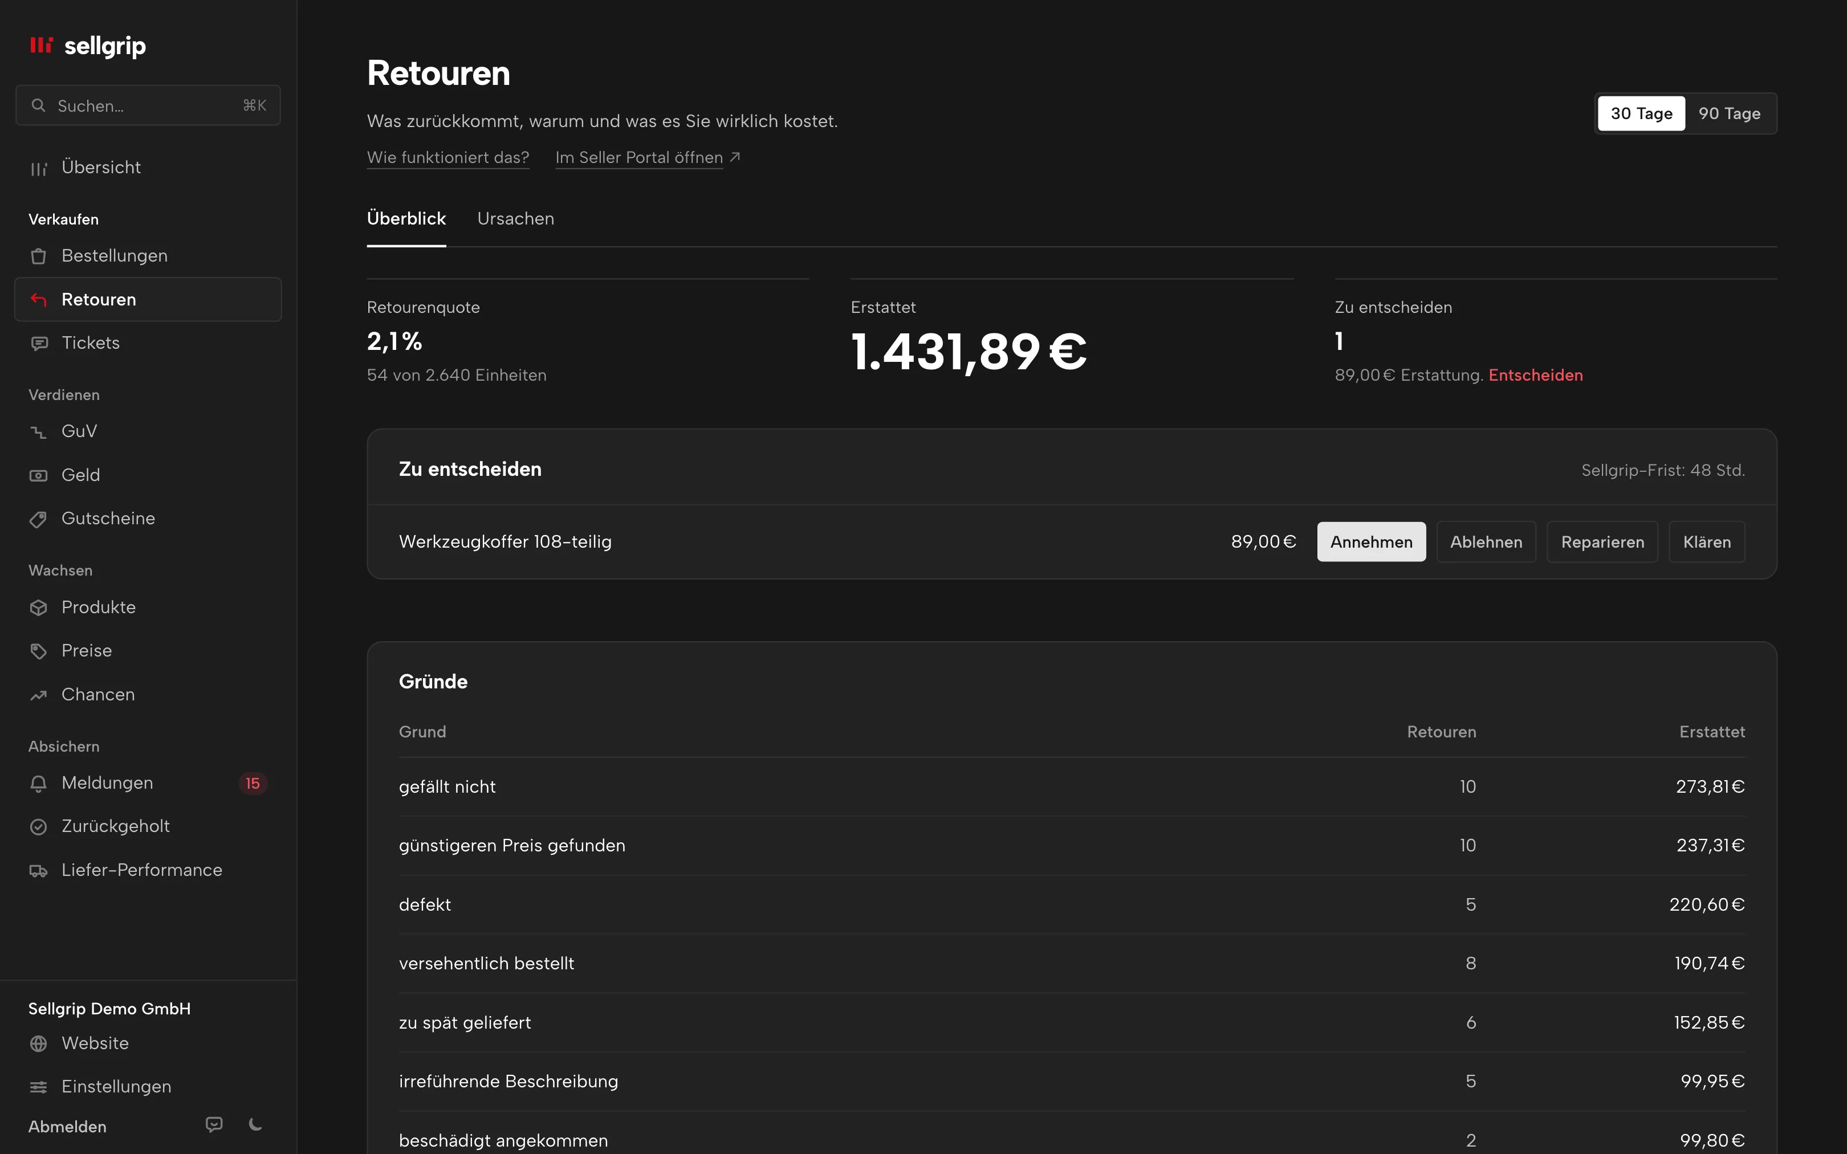Click the GuV icon in sidebar
Viewport: 1847px width, 1154px height.
[38, 432]
